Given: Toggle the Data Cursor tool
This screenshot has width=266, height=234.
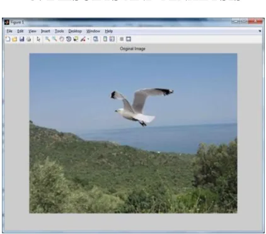Looking at the screenshot, I should pos(76,39).
